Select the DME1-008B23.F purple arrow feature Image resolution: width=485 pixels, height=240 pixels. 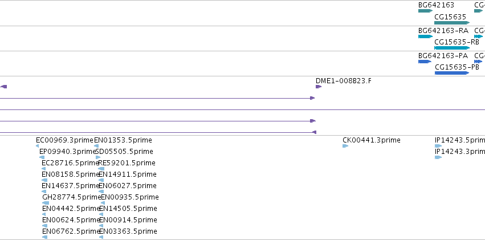click(x=319, y=87)
